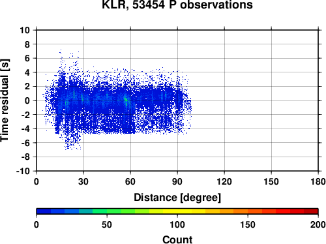Click y-axis tick label "8"
326x244 pixels.
click(x=27, y=44)
